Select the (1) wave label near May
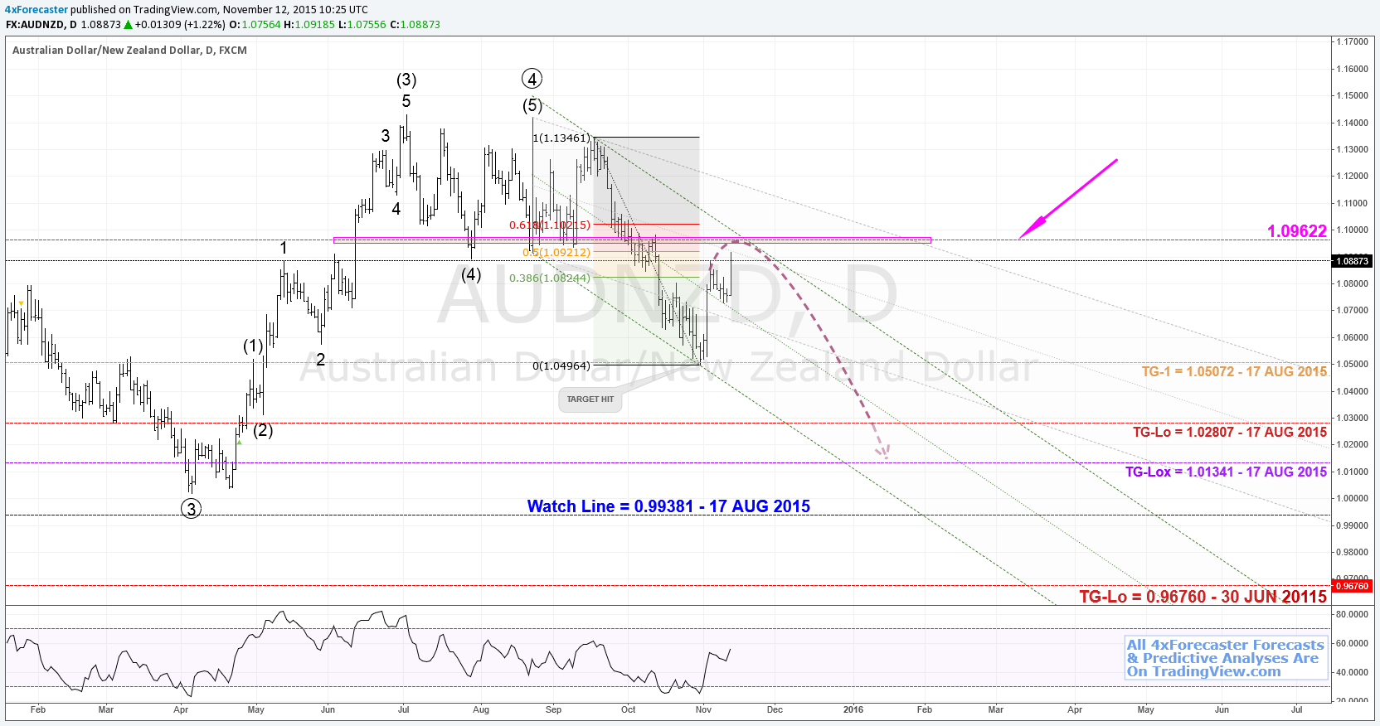Image resolution: width=1380 pixels, height=726 pixels. pos(253,346)
